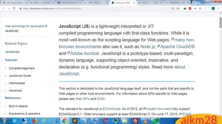Viewport: 222px width, 124px height.
Task: Launch Firefox from the taskbar
Action: tap(34, 121)
